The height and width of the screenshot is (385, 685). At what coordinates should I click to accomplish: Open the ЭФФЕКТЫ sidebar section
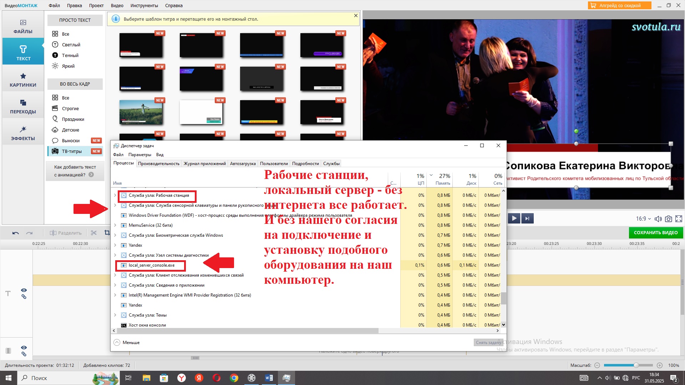coord(23,133)
